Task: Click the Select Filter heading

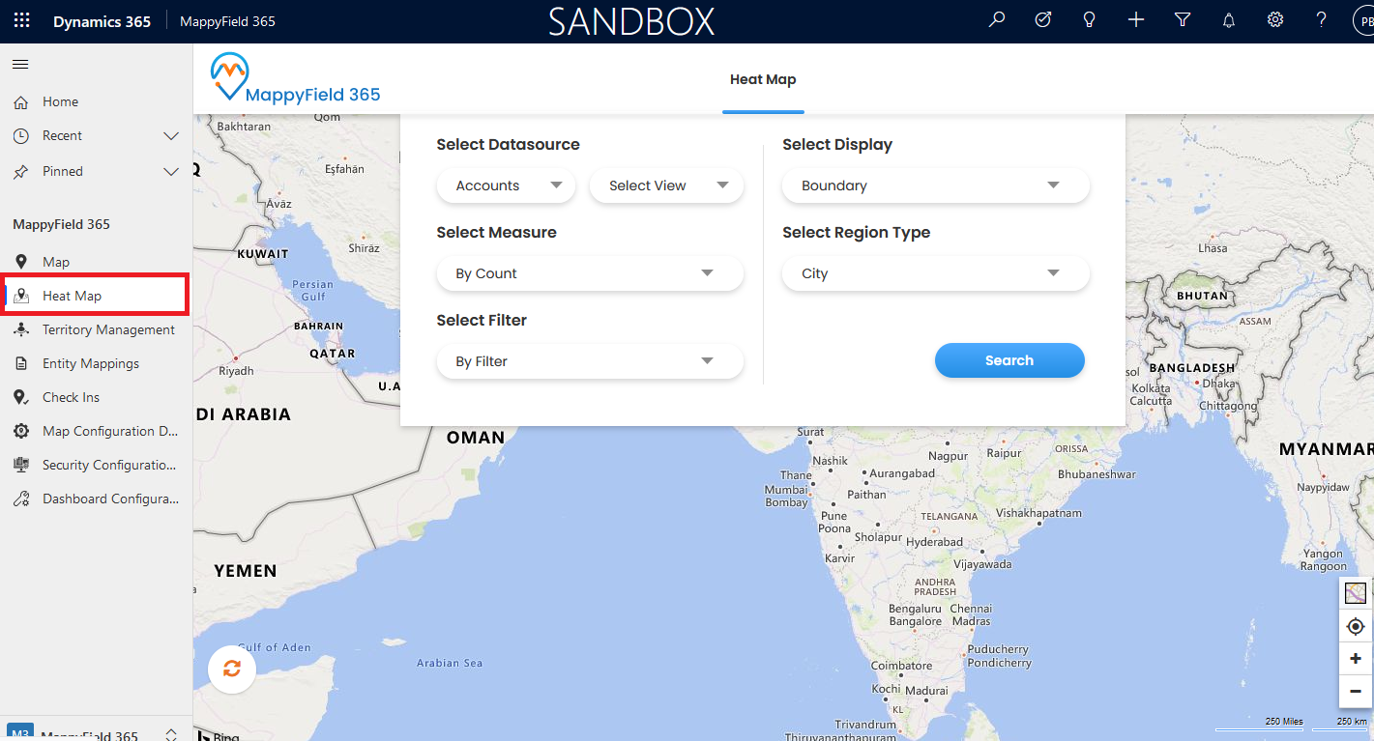Action: tap(482, 321)
